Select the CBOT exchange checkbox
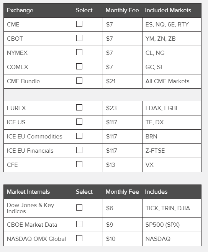 79,38
